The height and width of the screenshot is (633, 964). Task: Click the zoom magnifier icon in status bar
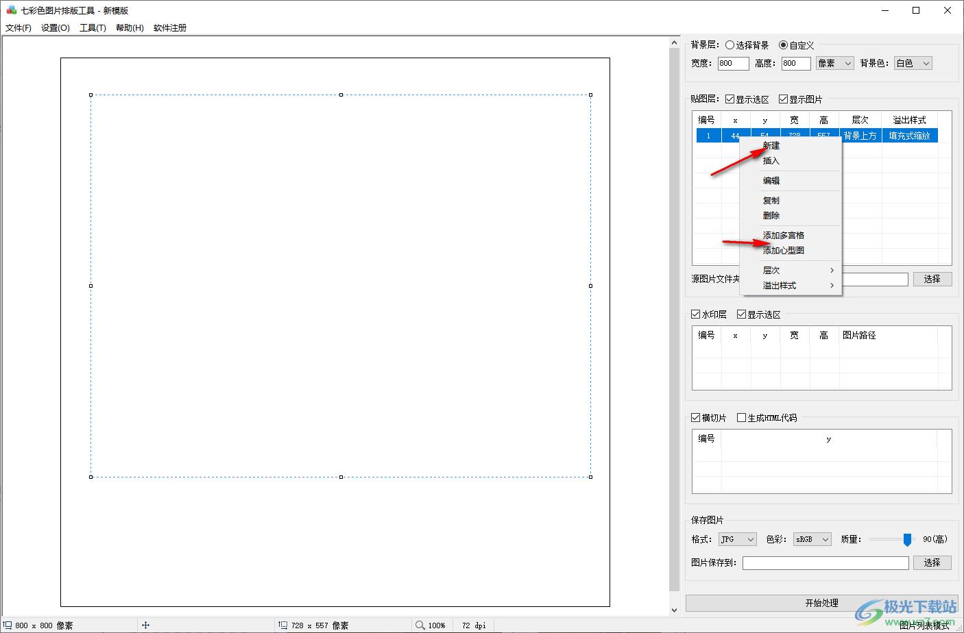pyautogui.click(x=420, y=625)
